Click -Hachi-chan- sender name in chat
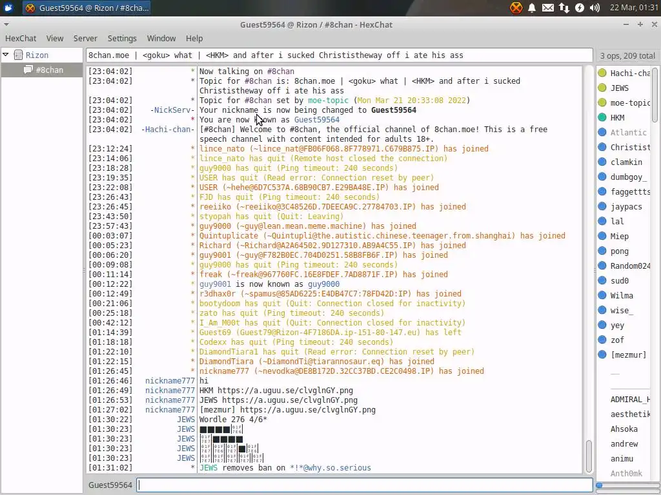Screen dimensions: 661x495 point(168,129)
